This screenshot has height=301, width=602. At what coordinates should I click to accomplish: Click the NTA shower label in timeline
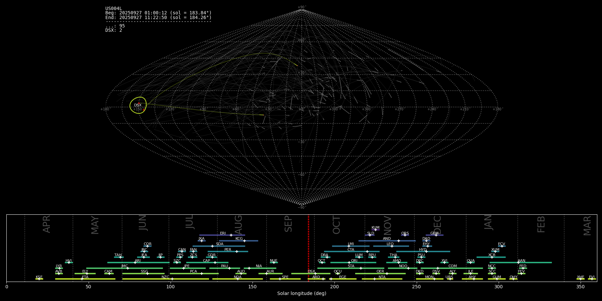tap(382, 277)
